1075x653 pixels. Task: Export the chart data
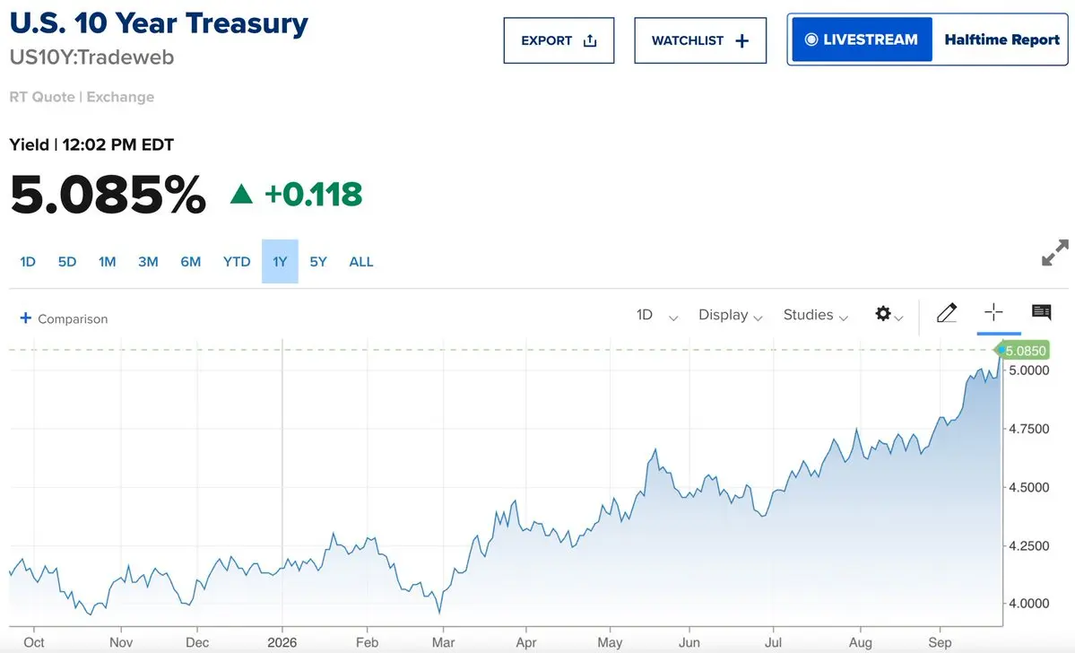pyautogui.click(x=559, y=40)
